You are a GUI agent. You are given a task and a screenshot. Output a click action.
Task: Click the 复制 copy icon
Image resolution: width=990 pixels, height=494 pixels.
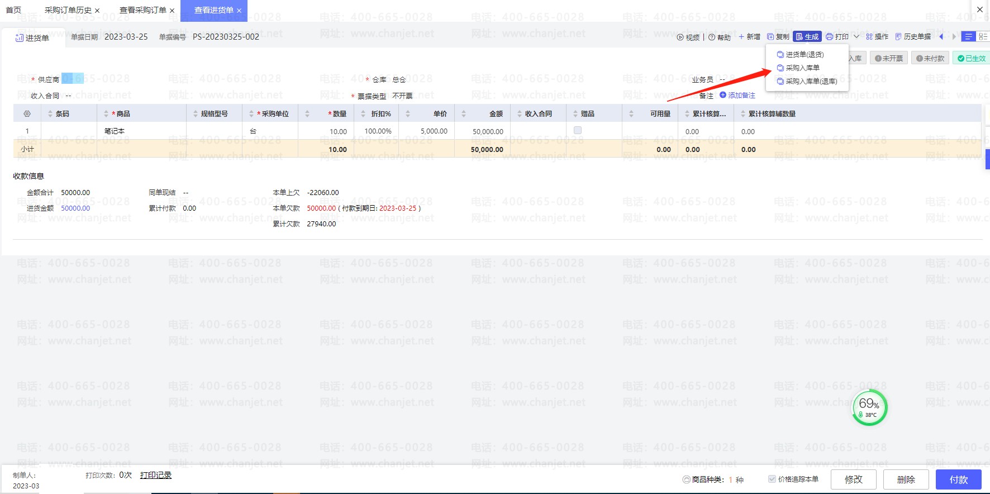770,37
